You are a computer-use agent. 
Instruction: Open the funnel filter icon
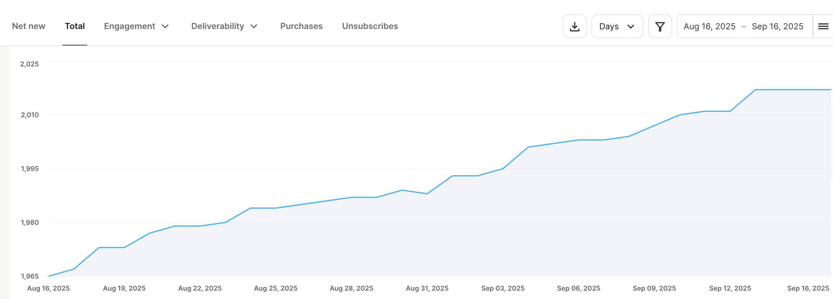(x=660, y=26)
